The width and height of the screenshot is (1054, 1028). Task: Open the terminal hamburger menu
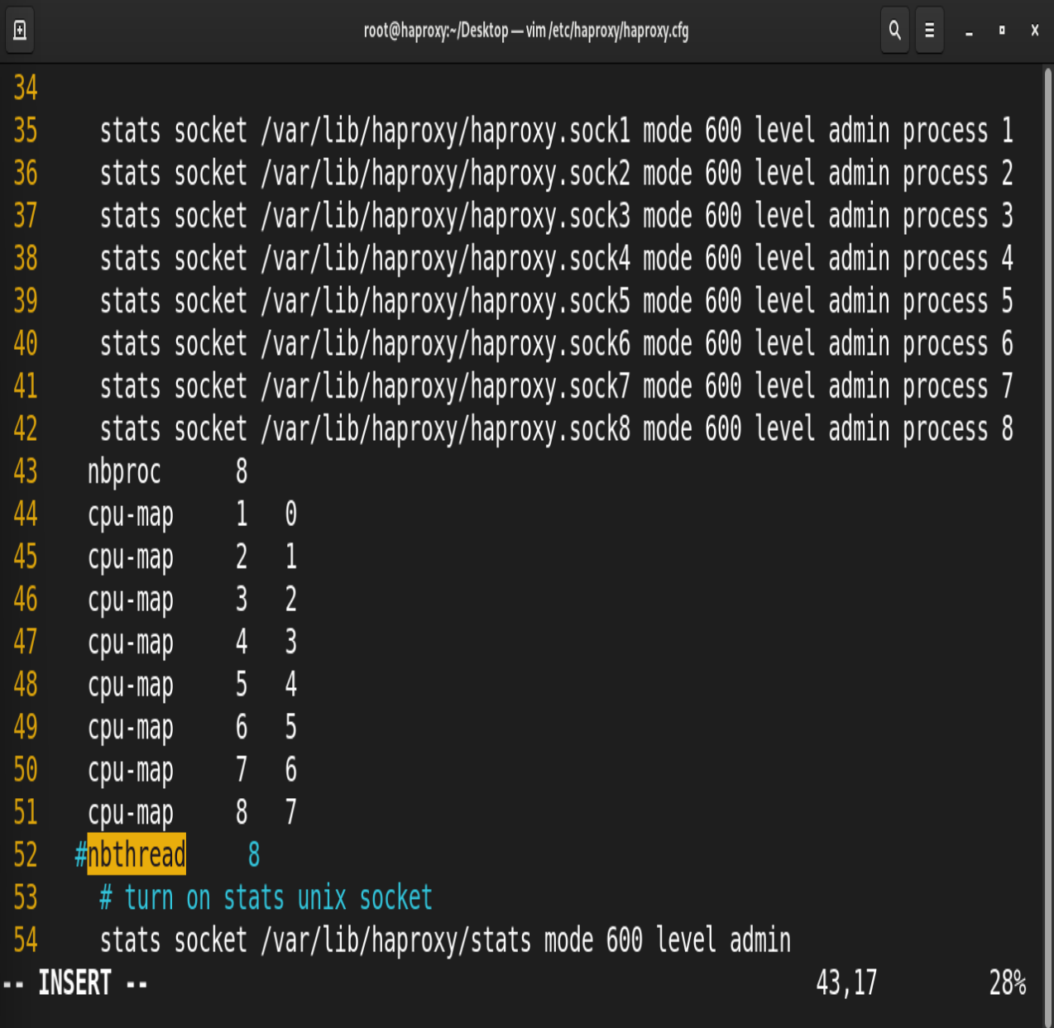click(930, 31)
